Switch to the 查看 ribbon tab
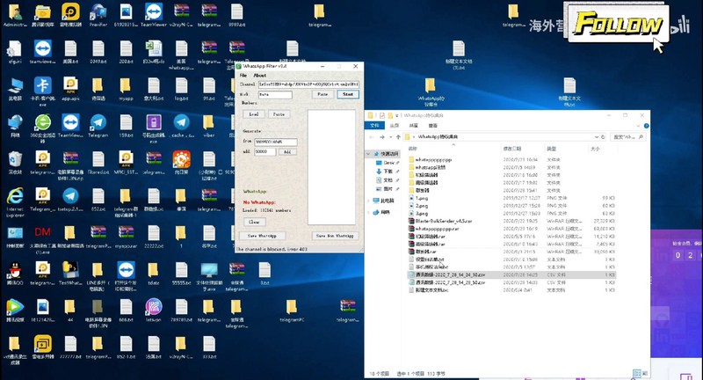Image resolution: width=703 pixels, height=380 pixels. tap(432, 126)
